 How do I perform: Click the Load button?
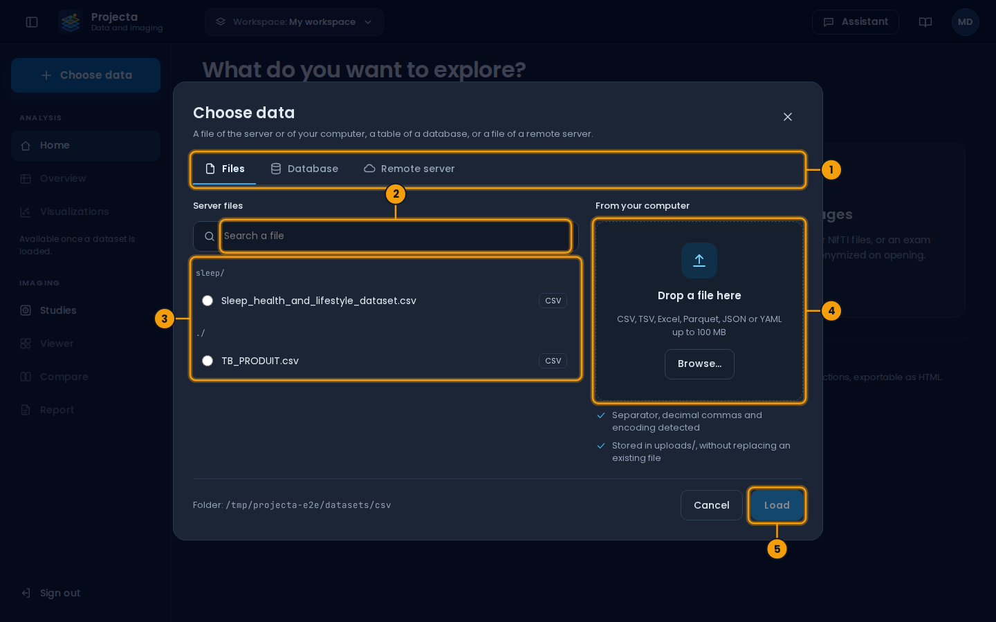777,505
